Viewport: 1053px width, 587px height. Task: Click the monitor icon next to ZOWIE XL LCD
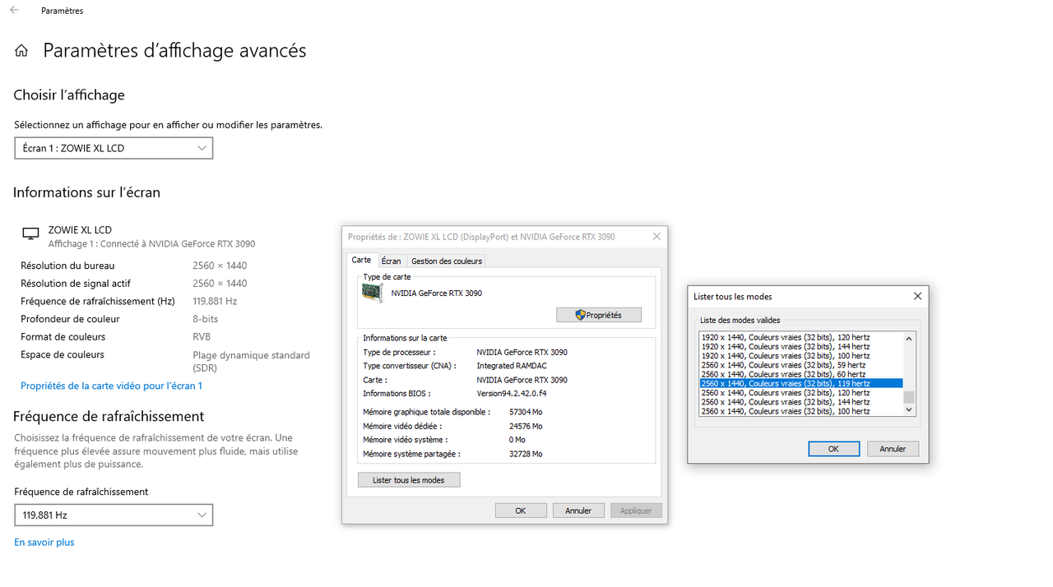tap(30, 234)
